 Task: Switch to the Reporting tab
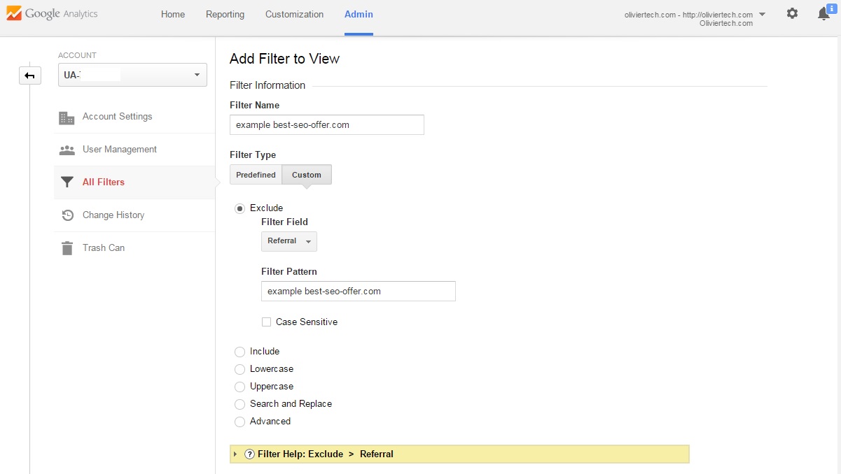click(225, 15)
